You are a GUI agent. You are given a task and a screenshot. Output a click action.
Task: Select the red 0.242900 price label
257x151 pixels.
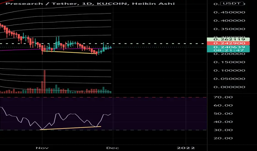228,43
